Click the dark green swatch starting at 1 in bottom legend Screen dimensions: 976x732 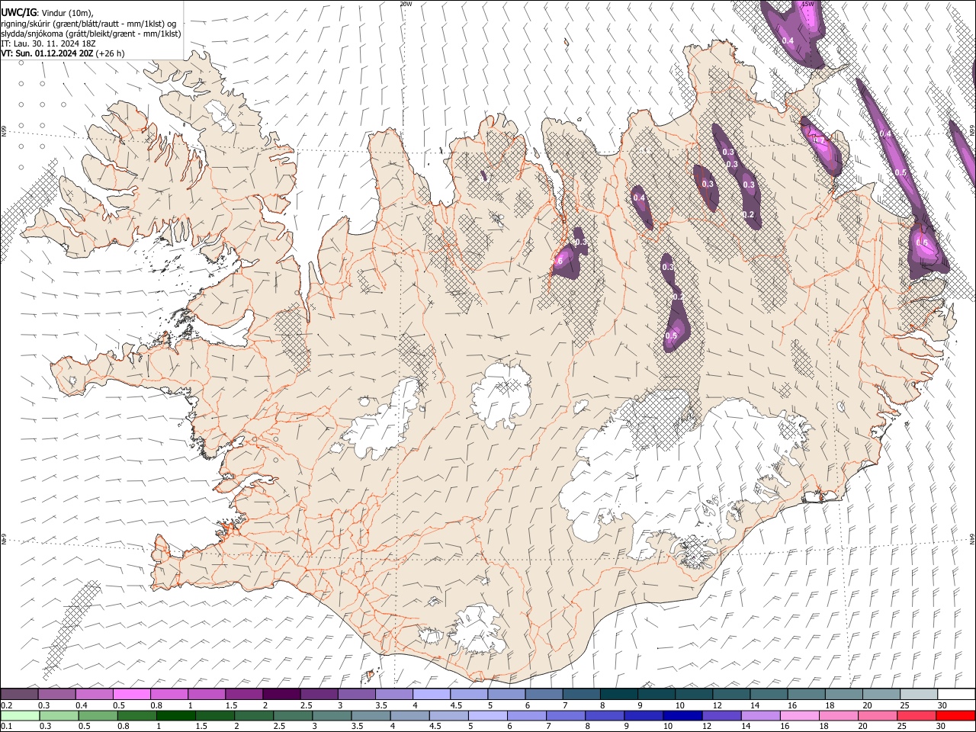[x=175, y=715]
